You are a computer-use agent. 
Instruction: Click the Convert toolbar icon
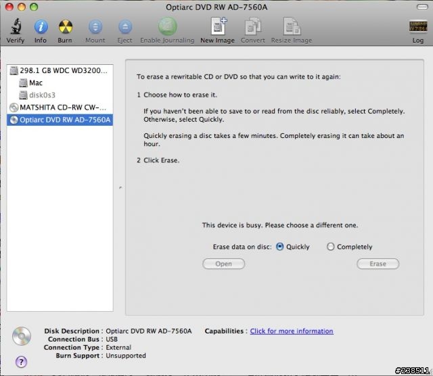pyautogui.click(x=253, y=26)
